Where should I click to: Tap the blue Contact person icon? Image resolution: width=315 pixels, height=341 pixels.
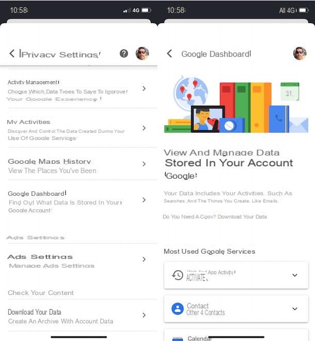pyautogui.click(x=178, y=309)
